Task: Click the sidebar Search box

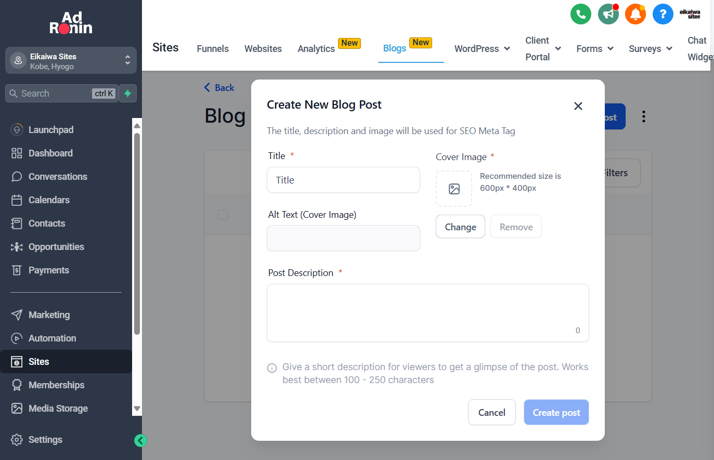Action: tap(61, 94)
